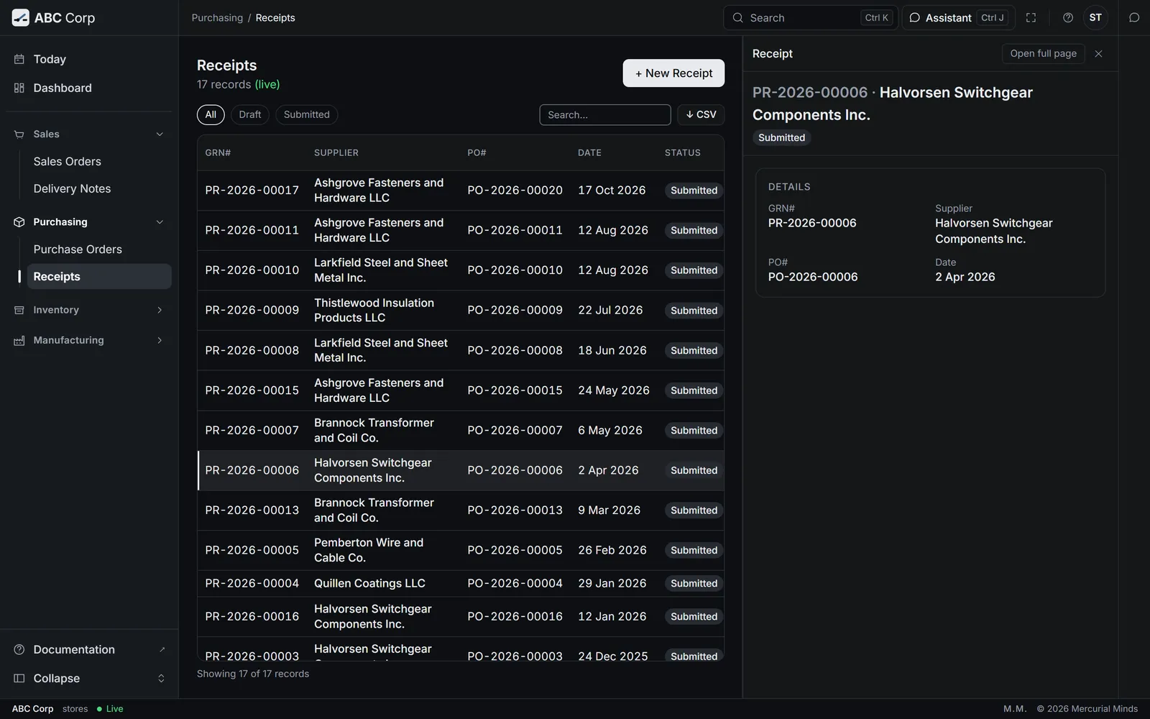Viewport: 1150px width, 719px height.
Task: Open the Today calendar icon
Action: (19, 59)
